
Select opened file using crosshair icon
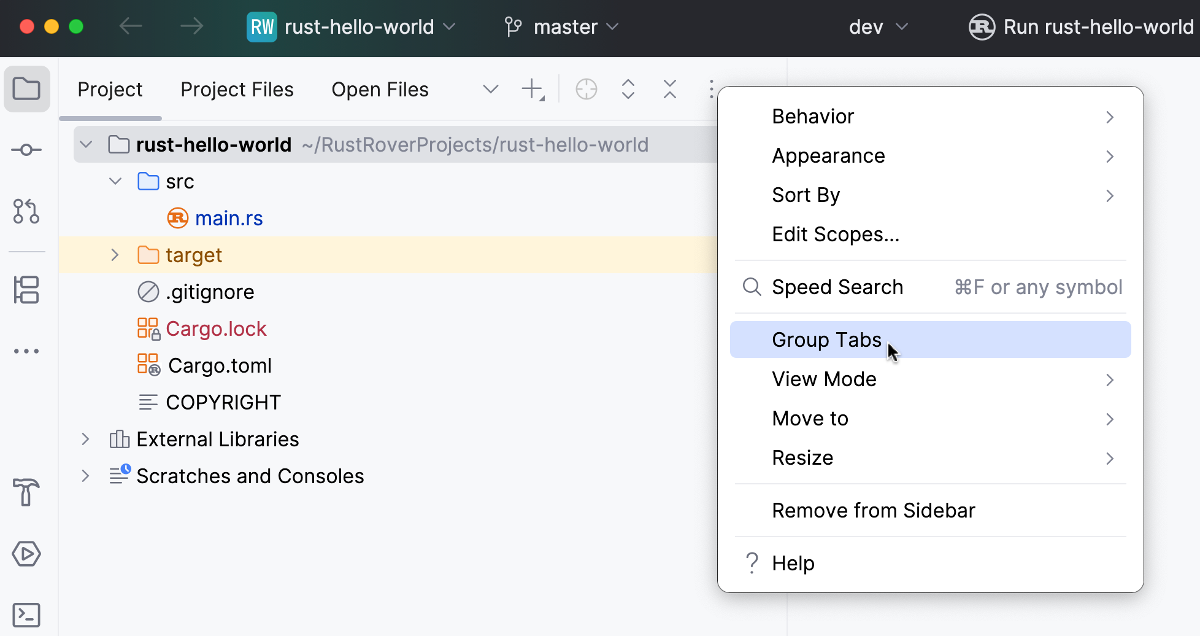[586, 89]
